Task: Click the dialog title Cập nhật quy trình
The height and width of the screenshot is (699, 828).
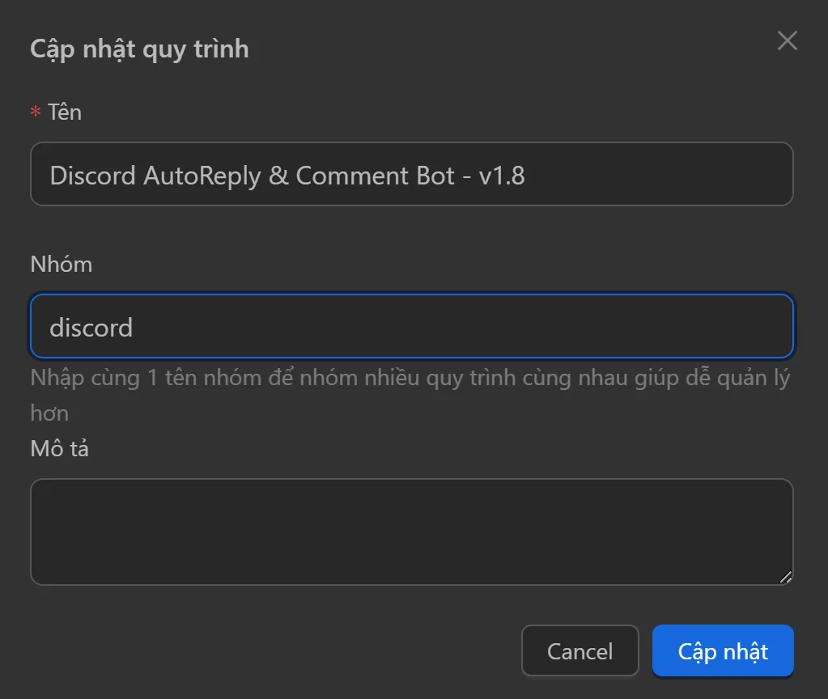Action: tap(139, 49)
